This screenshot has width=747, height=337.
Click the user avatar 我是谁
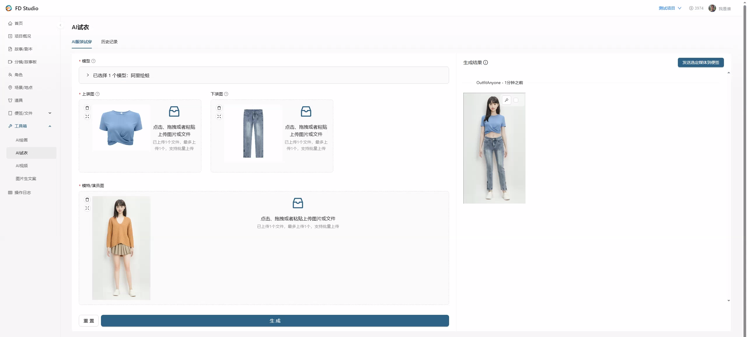click(x=712, y=8)
